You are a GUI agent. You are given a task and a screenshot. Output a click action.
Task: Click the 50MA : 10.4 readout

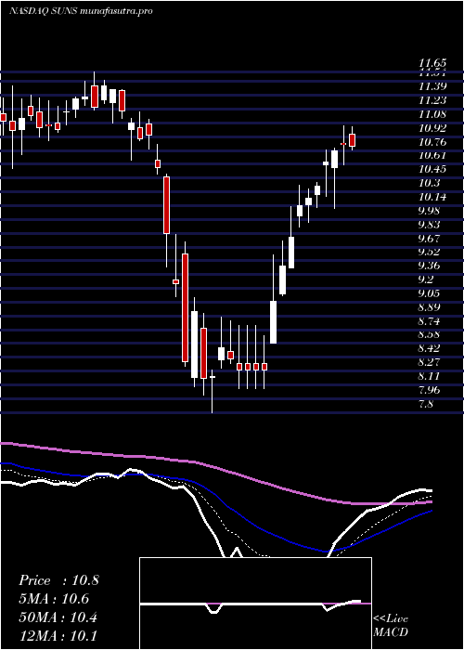(x=58, y=617)
